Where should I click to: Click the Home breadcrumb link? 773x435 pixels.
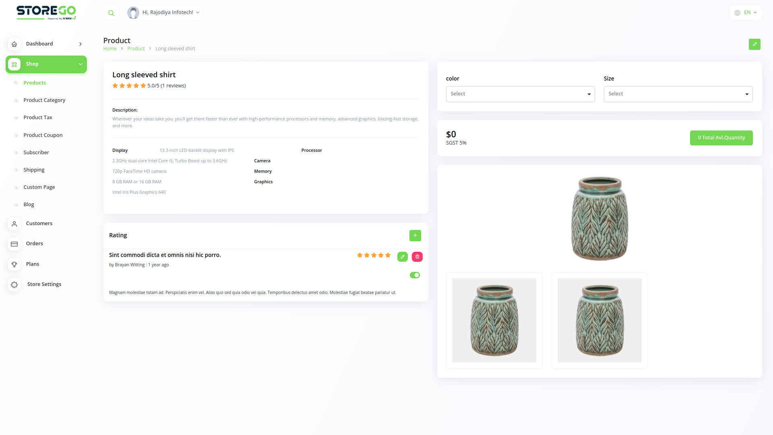110,49
